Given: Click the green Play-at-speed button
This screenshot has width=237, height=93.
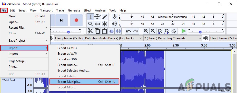Looking at the screenshot, I should (184, 31).
